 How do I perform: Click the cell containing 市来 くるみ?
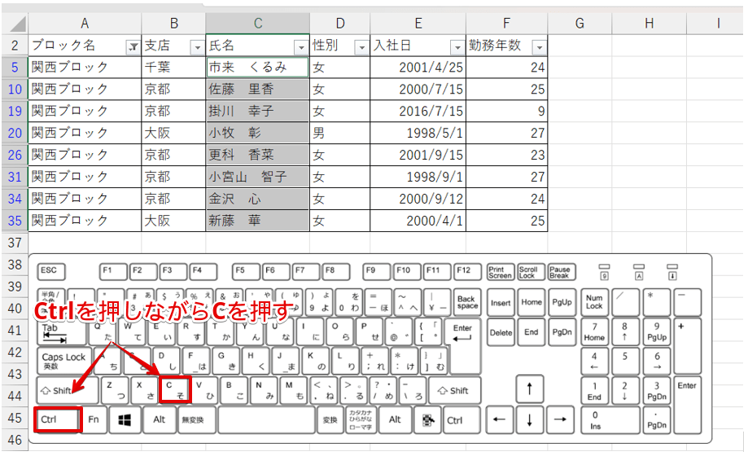coord(257,67)
